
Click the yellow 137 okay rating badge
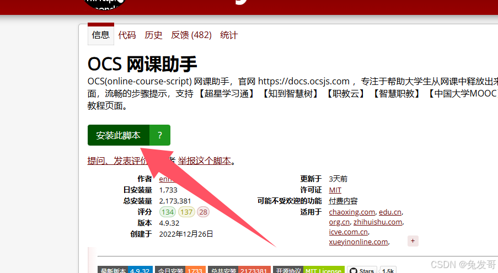pos(186,212)
